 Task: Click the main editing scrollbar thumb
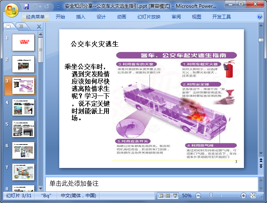coord(261,40)
